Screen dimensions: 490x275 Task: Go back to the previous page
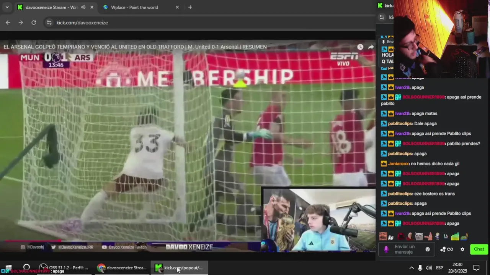pos(8,23)
